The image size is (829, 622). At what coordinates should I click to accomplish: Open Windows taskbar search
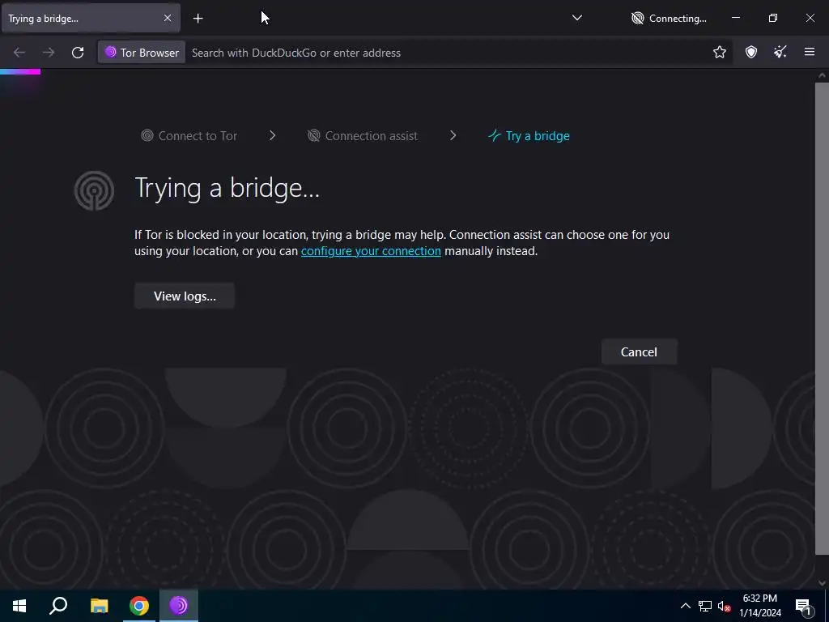click(x=58, y=606)
